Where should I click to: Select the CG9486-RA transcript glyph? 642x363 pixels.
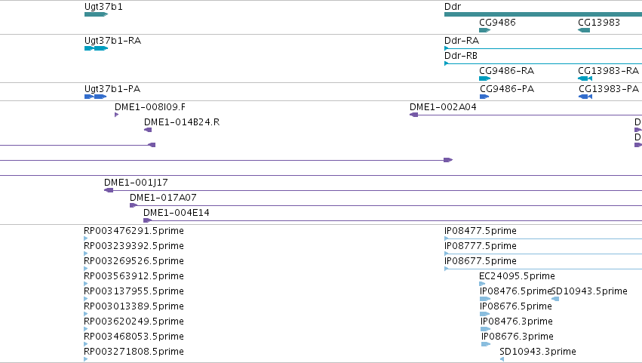(x=485, y=78)
